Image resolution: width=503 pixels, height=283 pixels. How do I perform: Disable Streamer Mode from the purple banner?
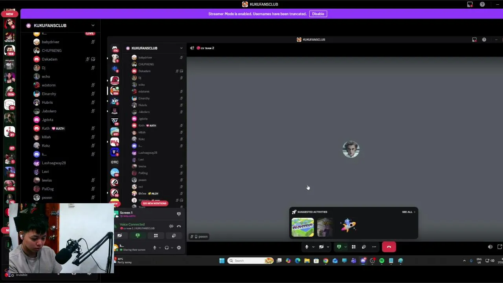click(x=318, y=14)
